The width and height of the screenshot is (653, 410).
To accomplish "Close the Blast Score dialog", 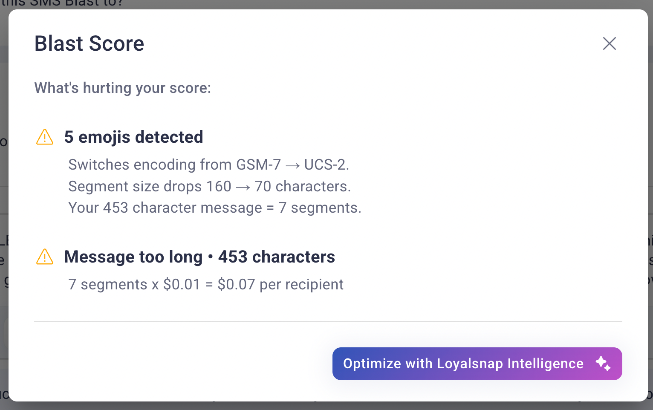I will tap(610, 43).
